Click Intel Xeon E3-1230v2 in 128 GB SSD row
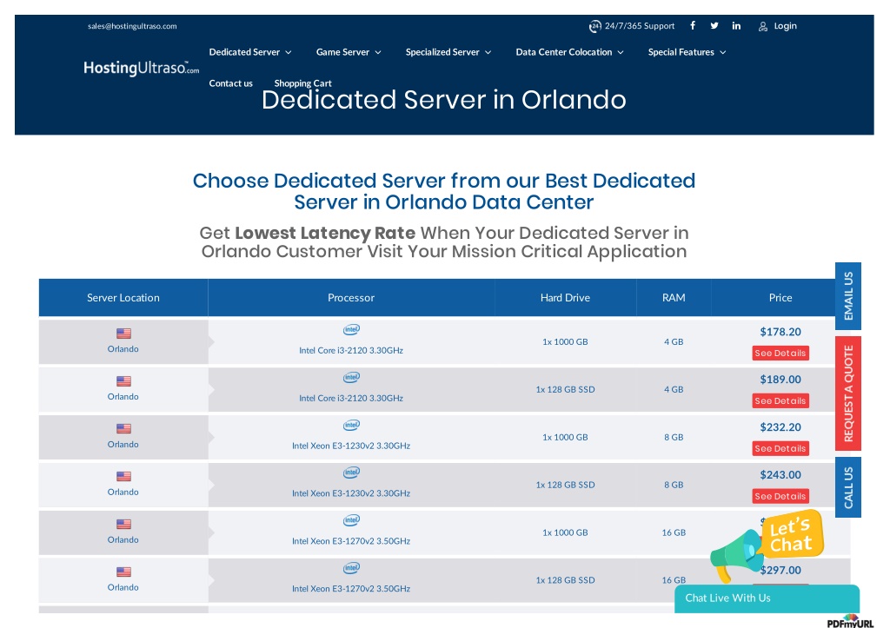 click(x=351, y=493)
